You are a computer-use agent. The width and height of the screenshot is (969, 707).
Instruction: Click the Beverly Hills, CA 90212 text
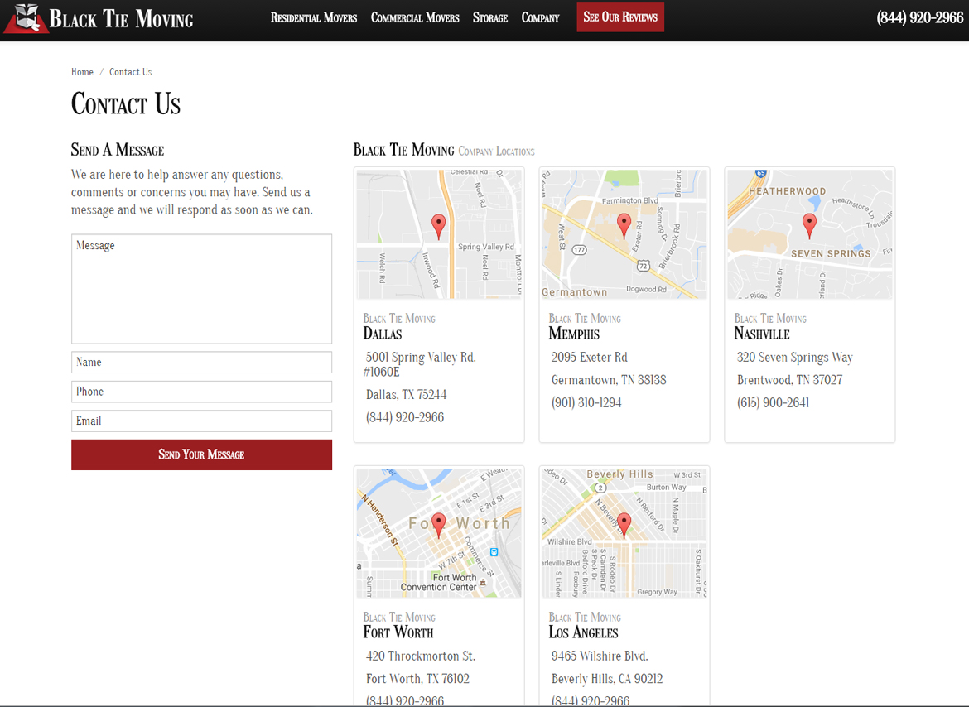click(607, 679)
